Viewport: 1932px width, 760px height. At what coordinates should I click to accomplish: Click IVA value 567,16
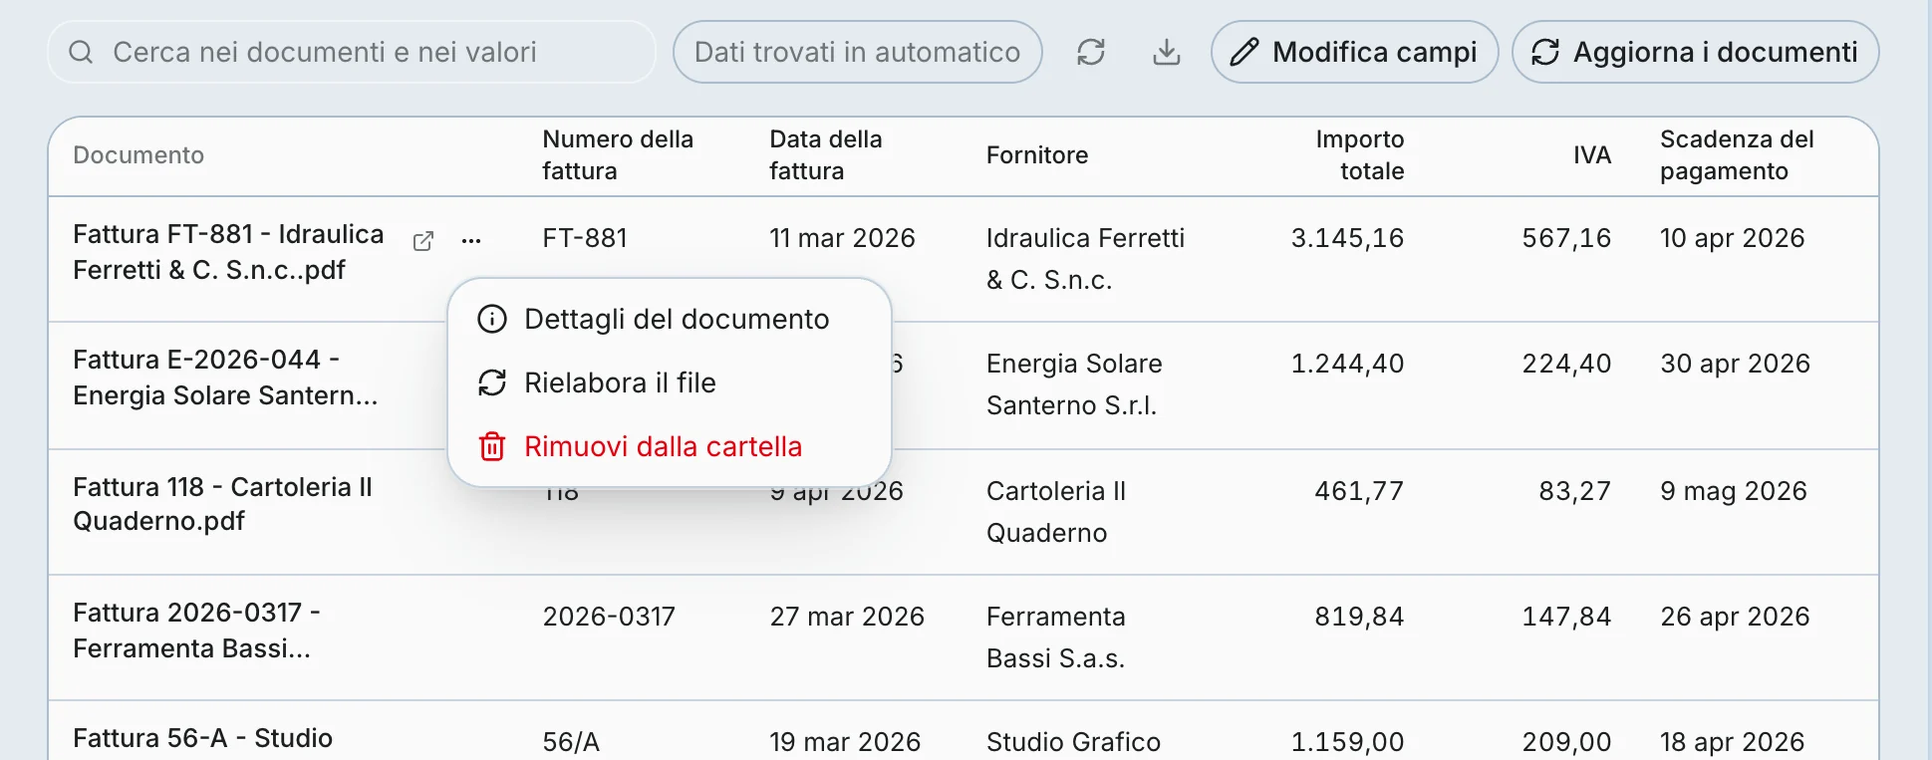pos(1566,238)
